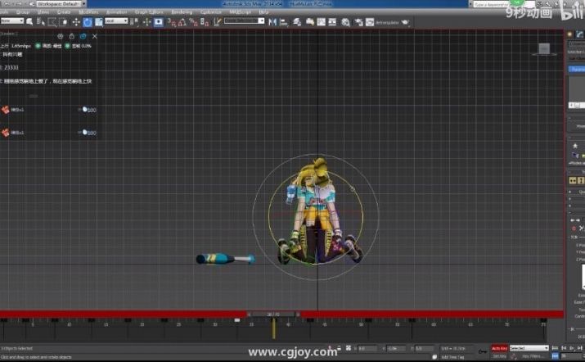Choose the Select and Uniform Scale tool
This screenshot has height=362, width=585.
[97, 21]
